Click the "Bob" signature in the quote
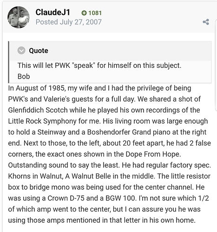Image resolution: width=217 pixels, height=232 pixels. click(24, 76)
